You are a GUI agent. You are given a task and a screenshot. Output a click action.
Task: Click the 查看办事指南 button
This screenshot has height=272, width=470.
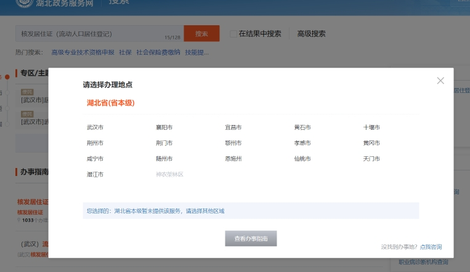click(251, 238)
